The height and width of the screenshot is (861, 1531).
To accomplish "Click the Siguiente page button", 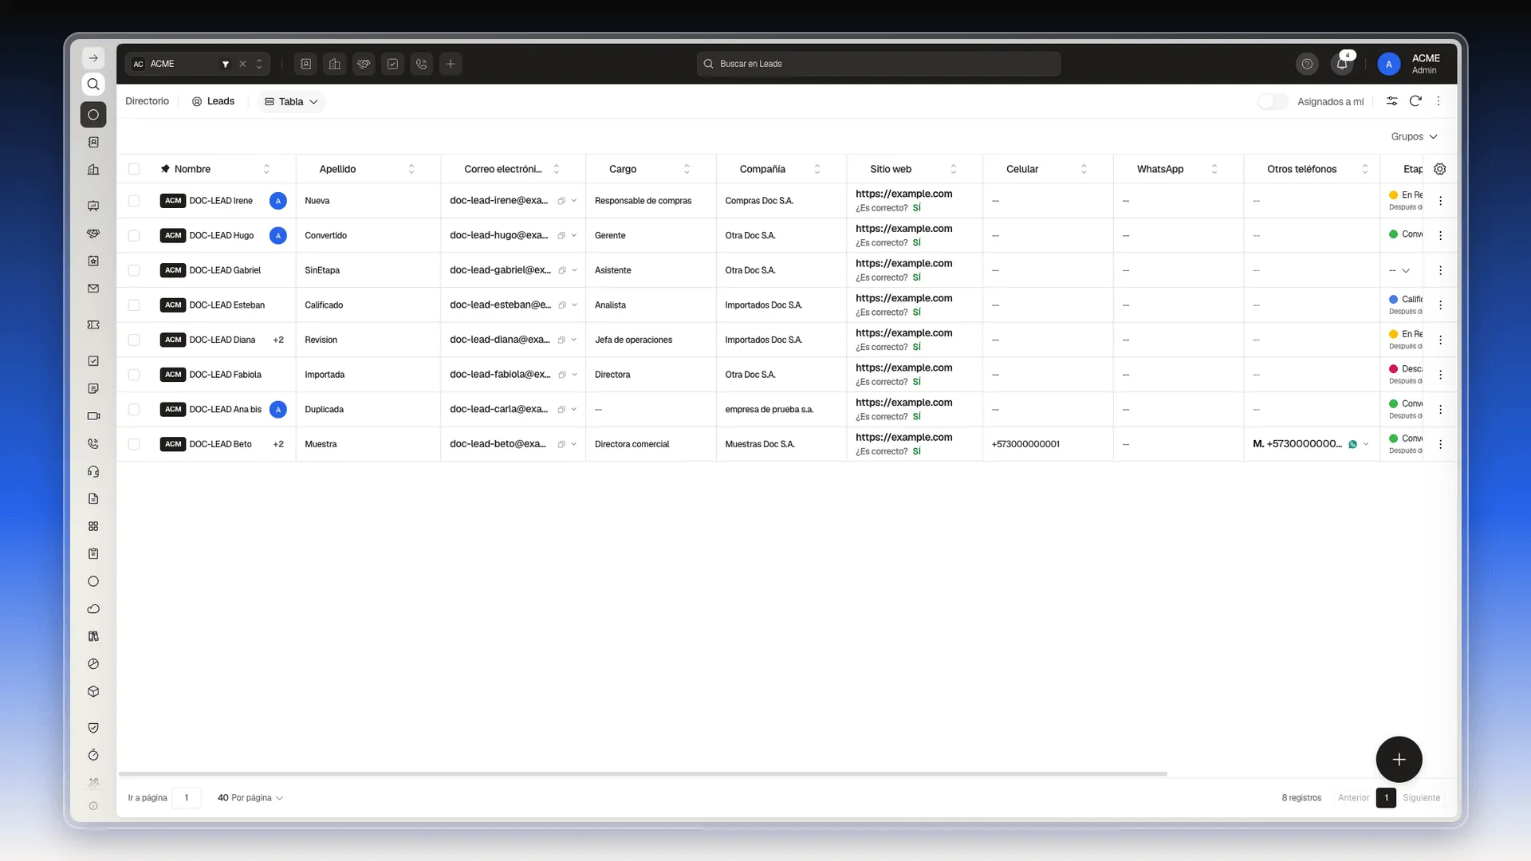I will [x=1422, y=798].
